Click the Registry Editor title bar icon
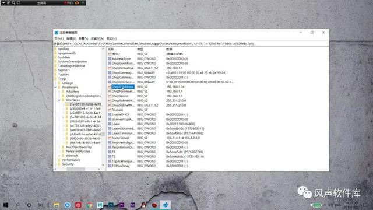The height and width of the screenshot is (210, 373). 57,33
